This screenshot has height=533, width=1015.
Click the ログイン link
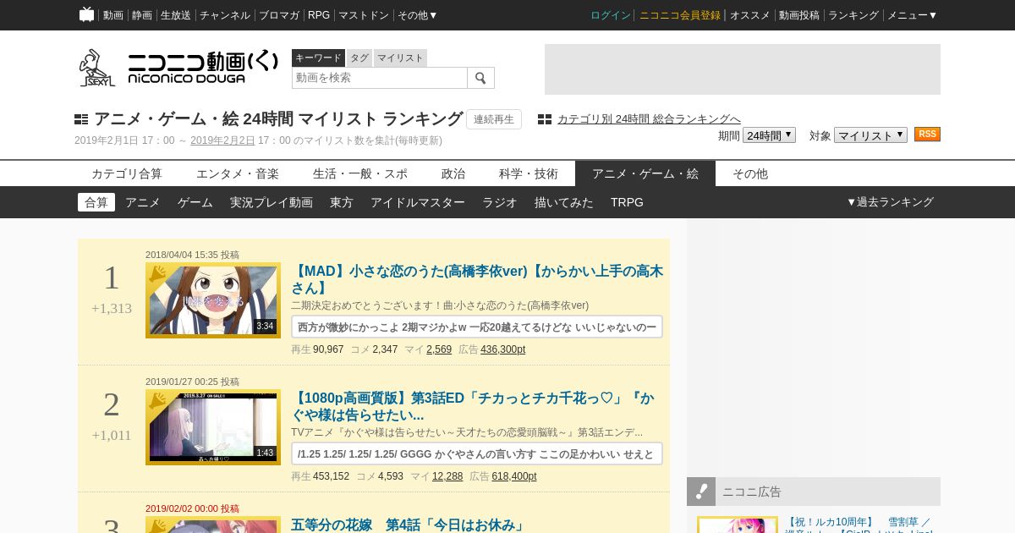[x=611, y=15]
